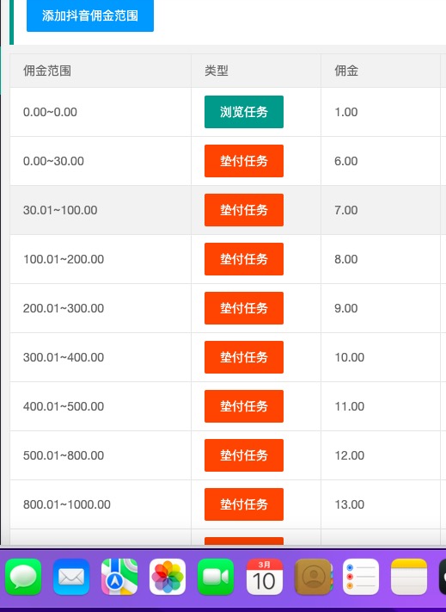Launch the Mail app in dock
The image size is (446, 612).
pyautogui.click(x=71, y=577)
